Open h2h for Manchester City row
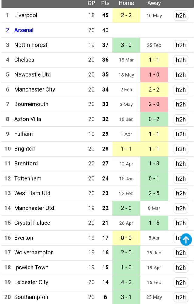This screenshot has width=194, height=304. coord(181,90)
